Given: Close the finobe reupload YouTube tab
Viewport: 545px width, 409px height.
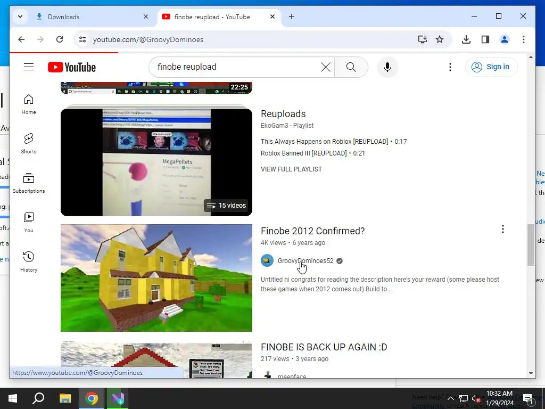Looking at the screenshot, I should pyautogui.click(x=272, y=17).
